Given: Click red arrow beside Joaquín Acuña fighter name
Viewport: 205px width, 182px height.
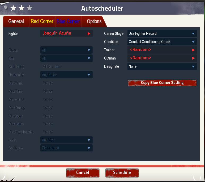Looking at the screenshot, I should point(89,33).
